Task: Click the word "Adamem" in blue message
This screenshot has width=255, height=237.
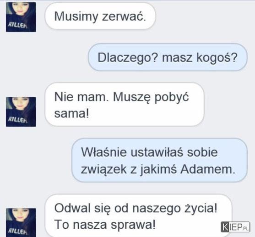Action: click(x=208, y=169)
